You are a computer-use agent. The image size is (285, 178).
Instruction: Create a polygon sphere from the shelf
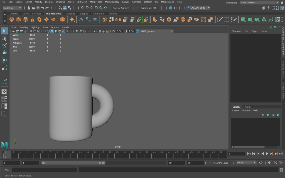point(12,19)
